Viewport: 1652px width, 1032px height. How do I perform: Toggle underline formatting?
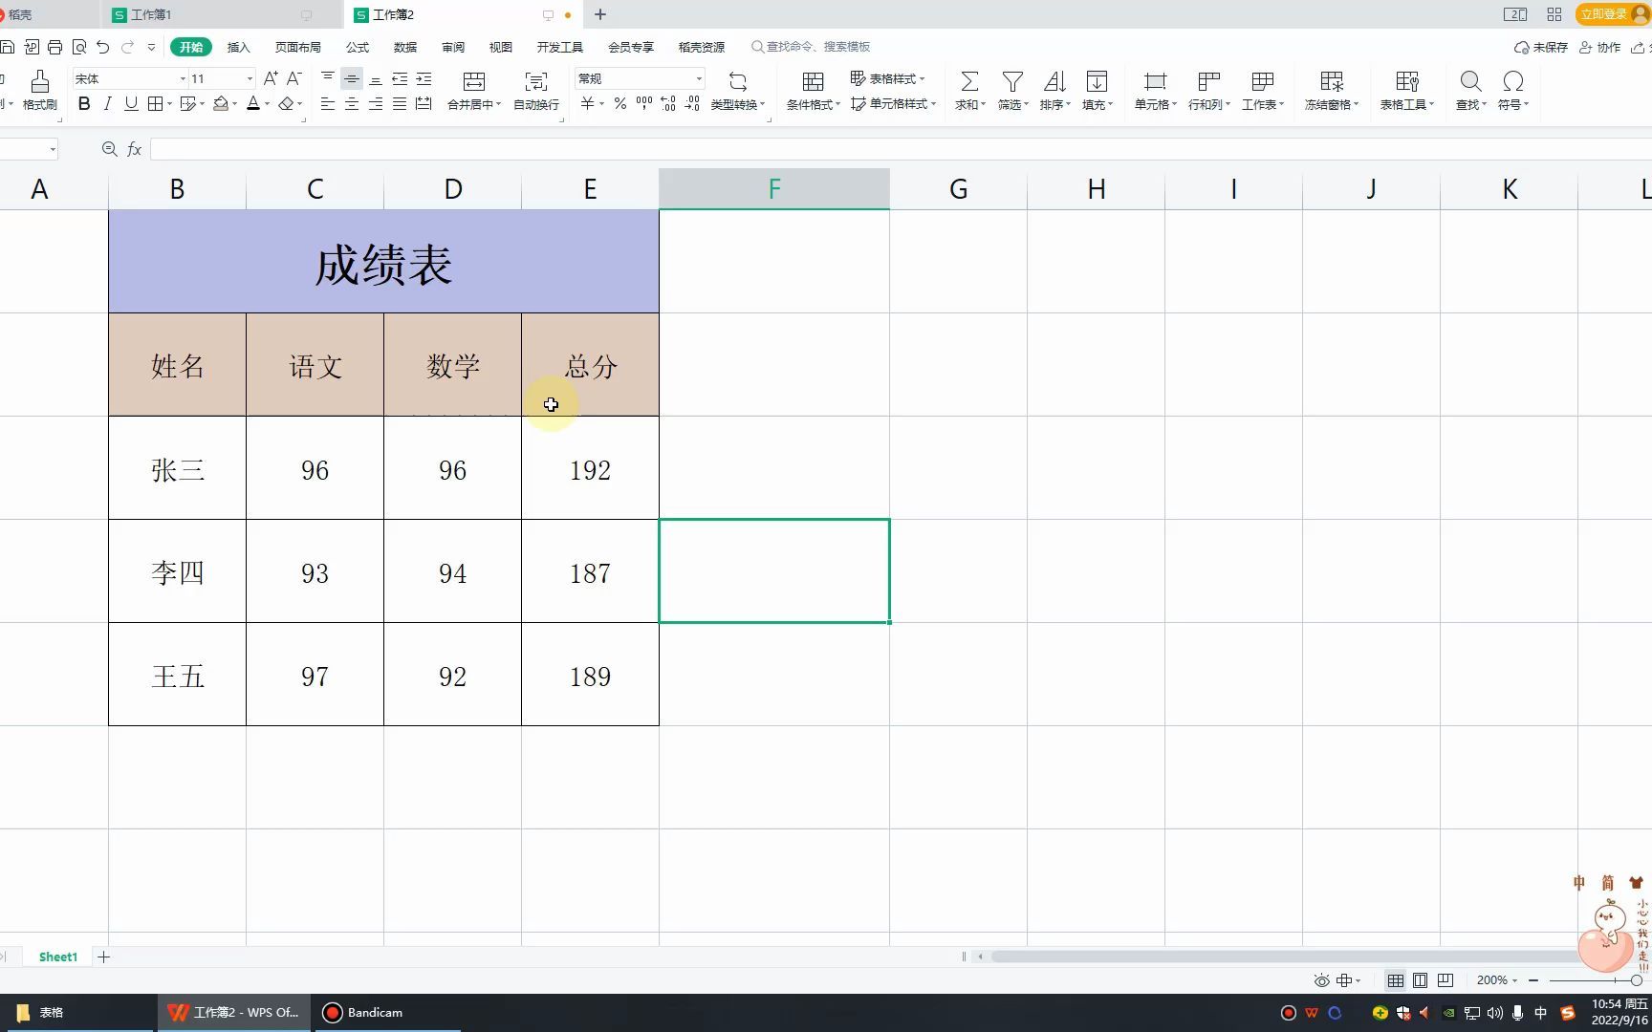tap(131, 104)
